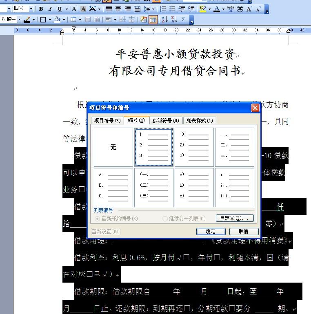Screen dimensions: 311x314
Task: Sort table descending Z to A
Action: (174, 20)
